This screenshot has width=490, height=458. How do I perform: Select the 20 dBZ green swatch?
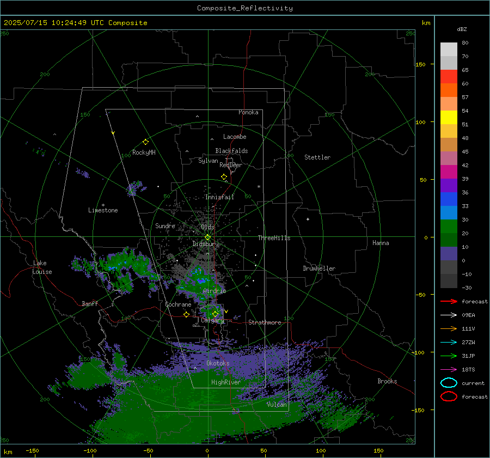449,227
